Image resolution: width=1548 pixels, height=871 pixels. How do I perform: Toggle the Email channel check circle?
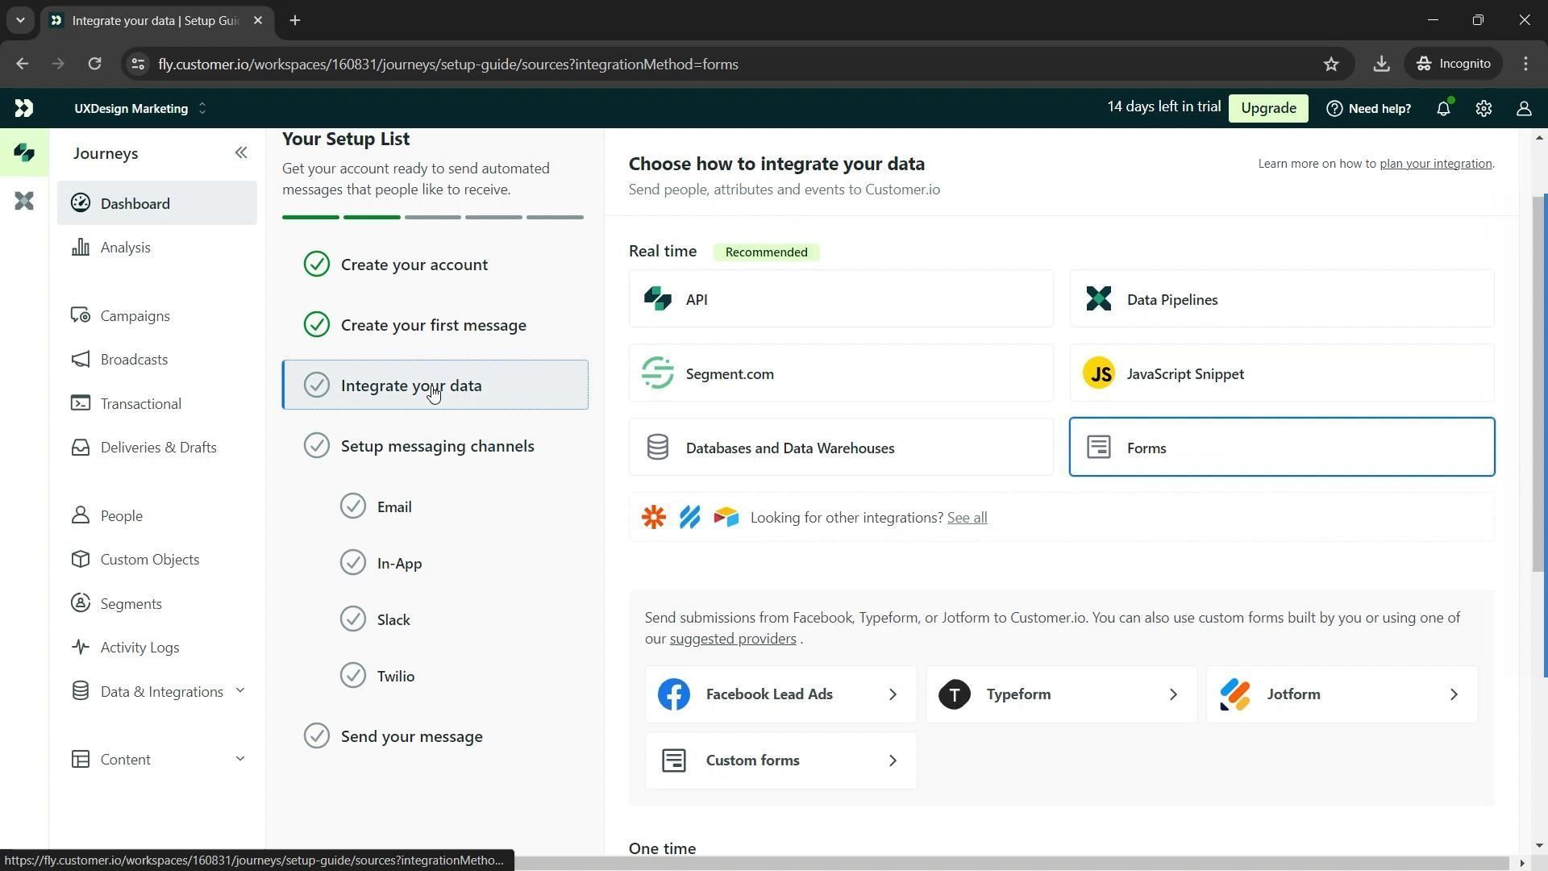pyautogui.click(x=353, y=506)
